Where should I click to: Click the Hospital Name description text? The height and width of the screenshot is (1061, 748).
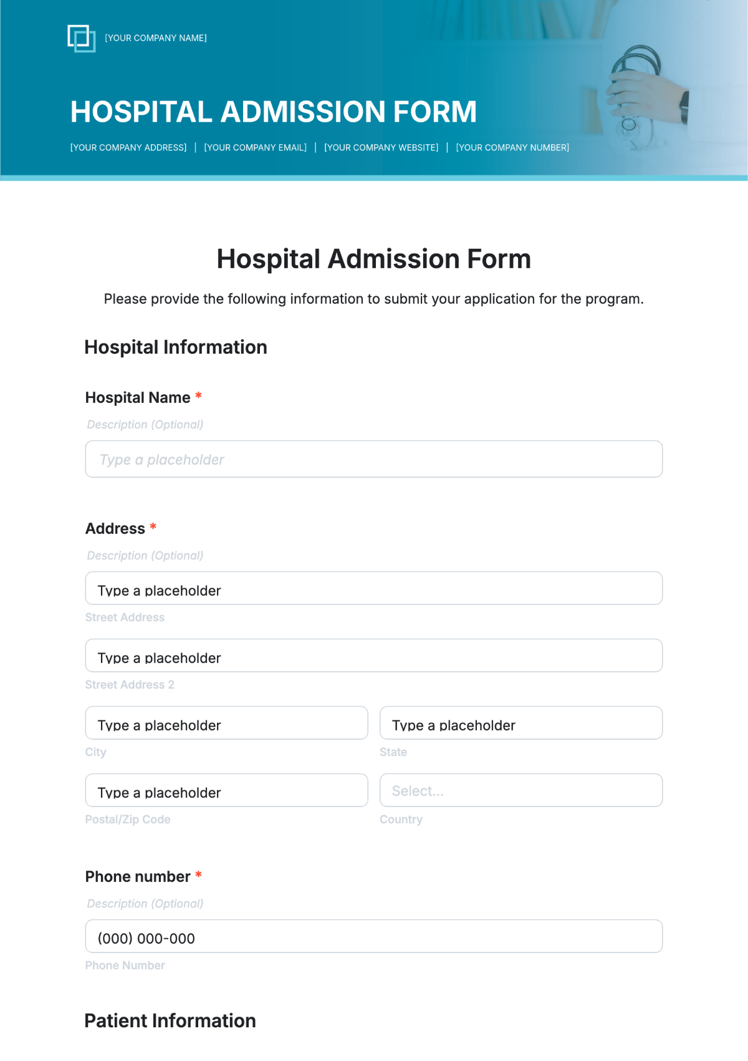click(x=145, y=425)
